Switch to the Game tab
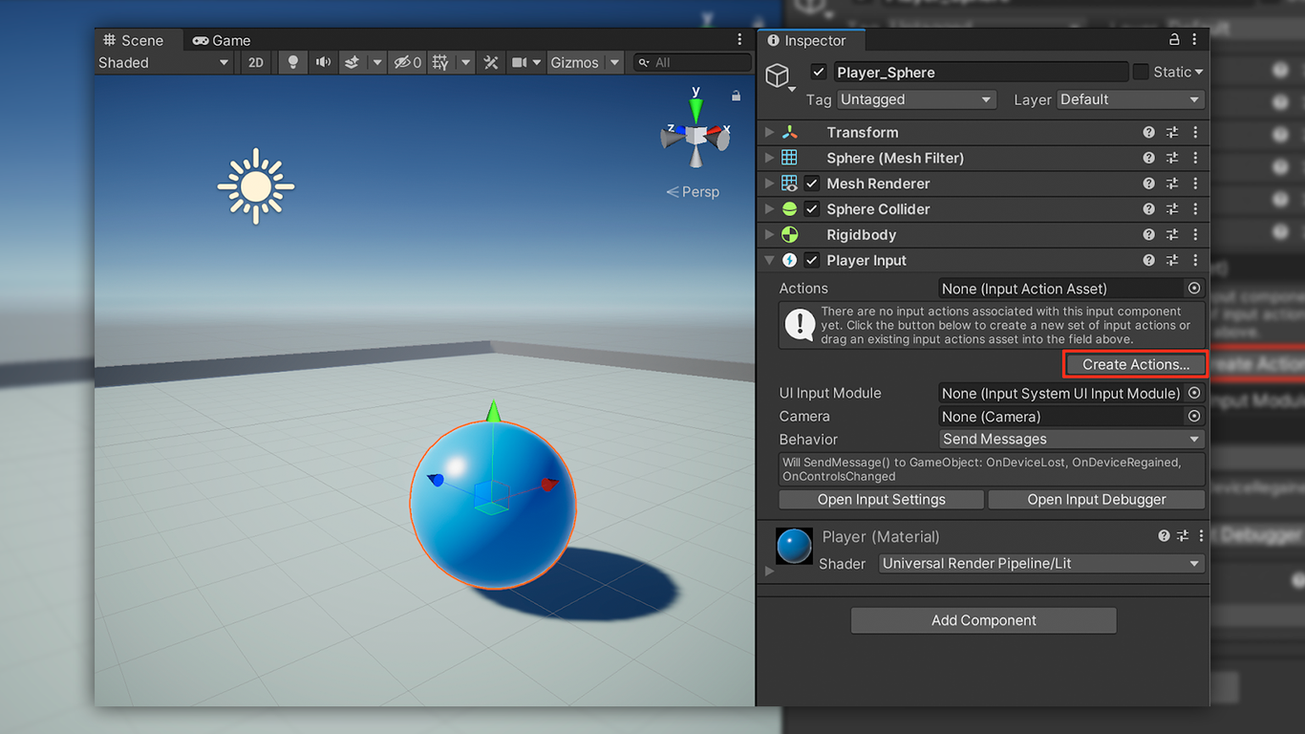The image size is (1305, 734). point(222,40)
